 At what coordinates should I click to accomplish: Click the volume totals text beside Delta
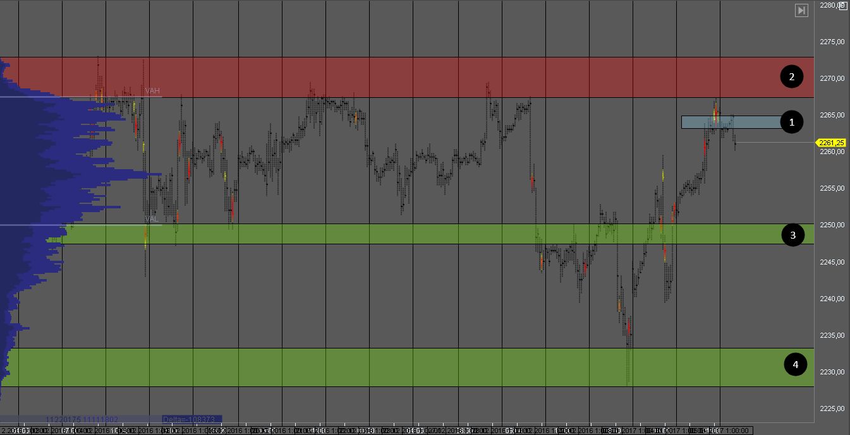[82, 419]
